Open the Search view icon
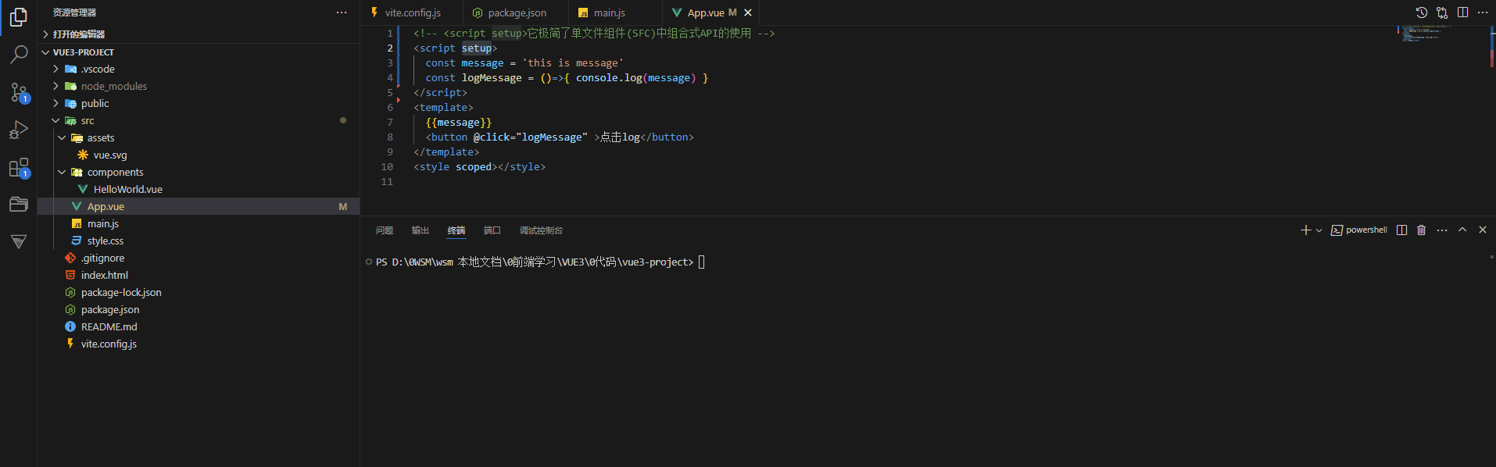Viewport: 1496px width, 467px height. click(x=19, y=54)
